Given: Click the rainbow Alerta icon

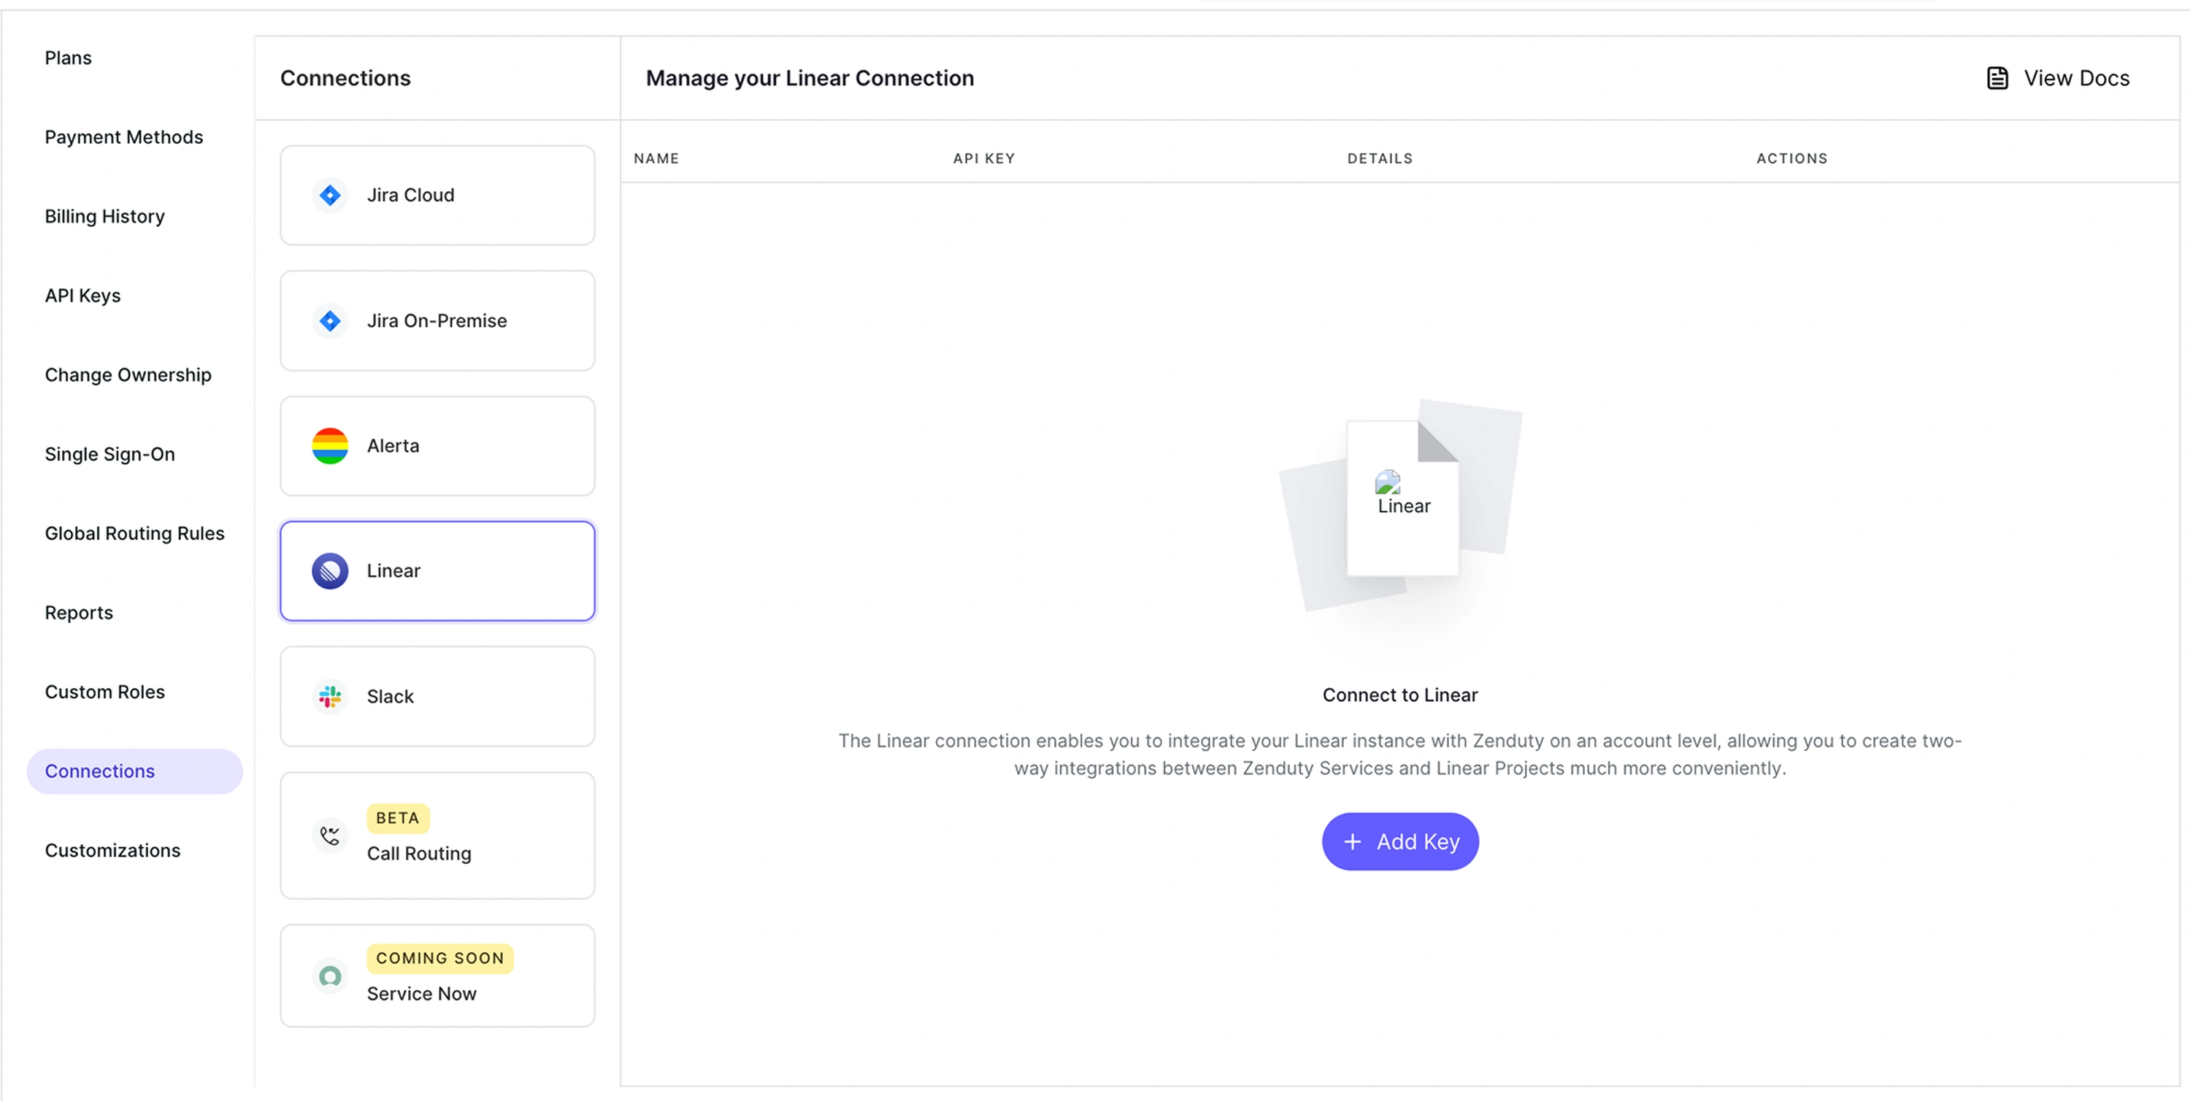Looking at the screenshot, I should pos(330,446).
